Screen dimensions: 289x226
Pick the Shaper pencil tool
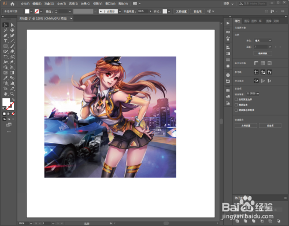tap(5, 51)
